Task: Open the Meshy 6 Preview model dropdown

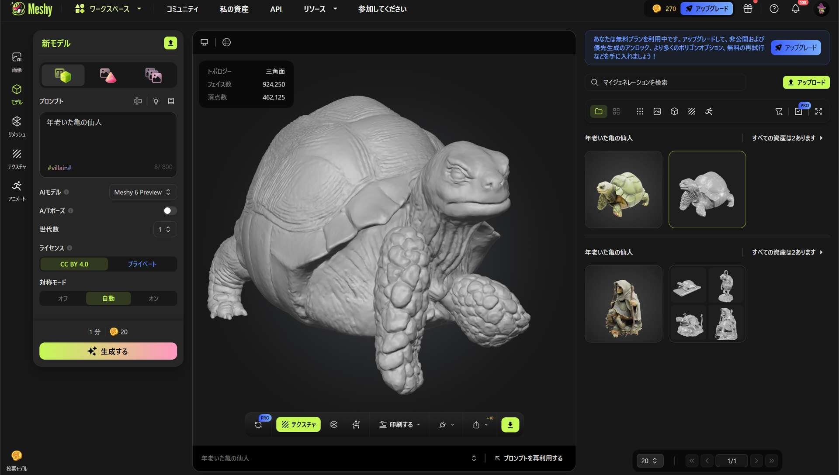Action: tap(142, 193)
